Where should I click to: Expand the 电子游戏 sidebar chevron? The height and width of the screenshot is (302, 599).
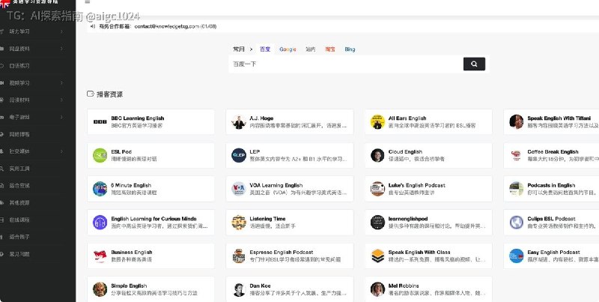pos(62,117)
